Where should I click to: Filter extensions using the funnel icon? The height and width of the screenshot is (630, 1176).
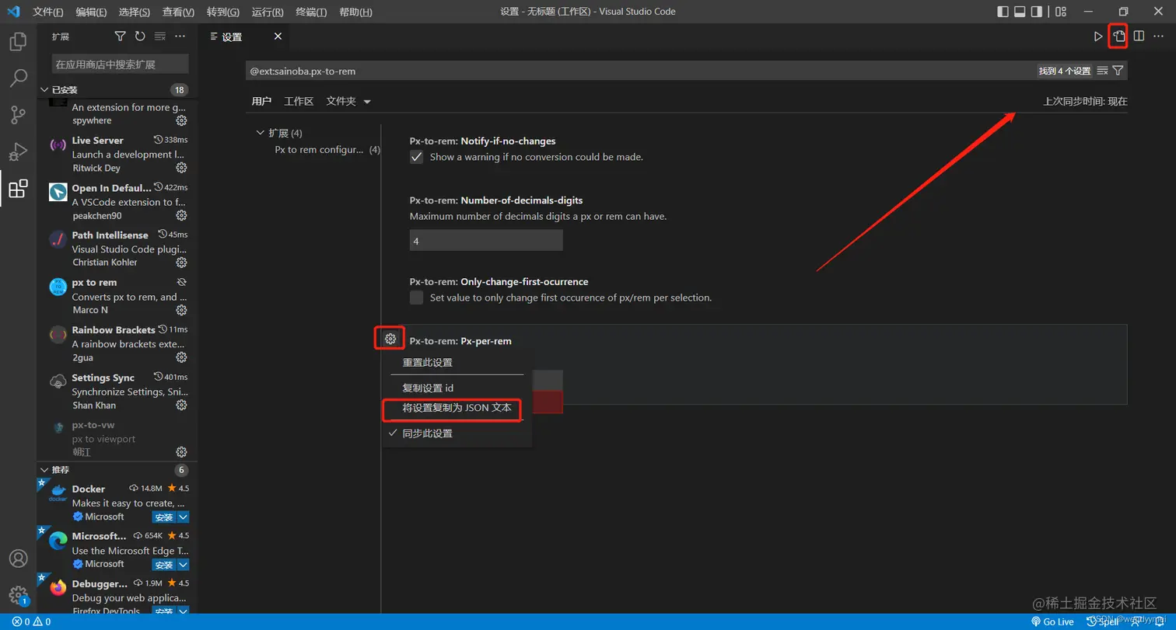[x=120, y=37]
